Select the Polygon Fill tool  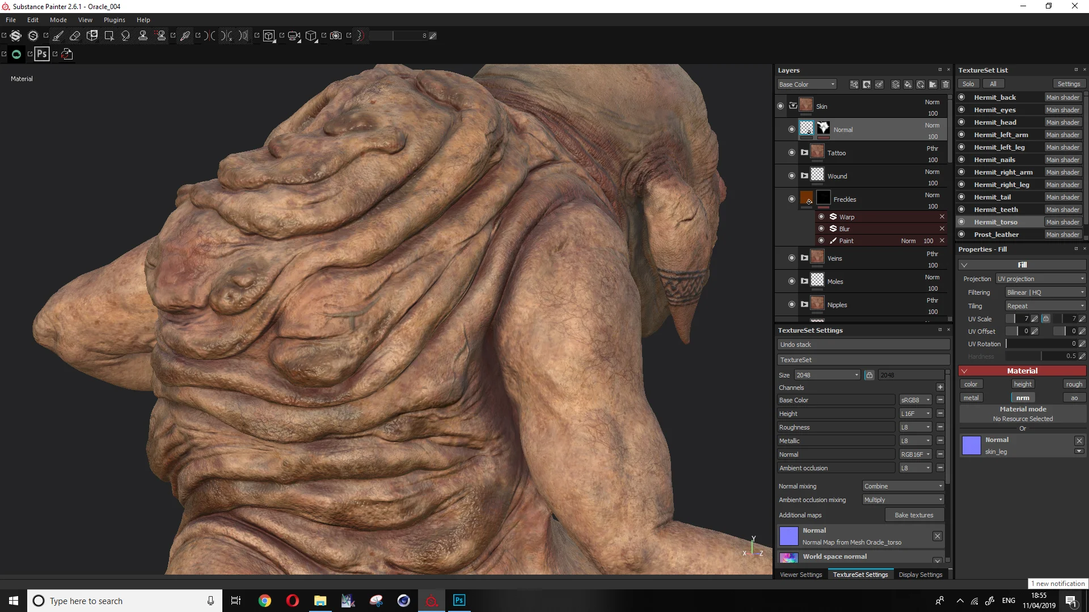[x=109, y=36]
